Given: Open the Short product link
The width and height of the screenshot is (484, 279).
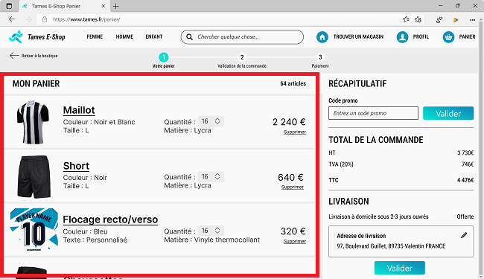Looking at the screenshot, I should click(76, 166).
